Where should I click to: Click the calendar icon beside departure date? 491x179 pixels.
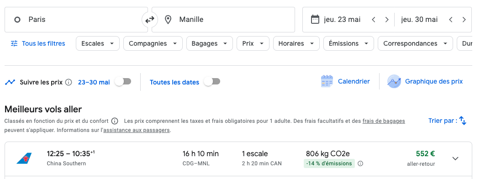315,19
